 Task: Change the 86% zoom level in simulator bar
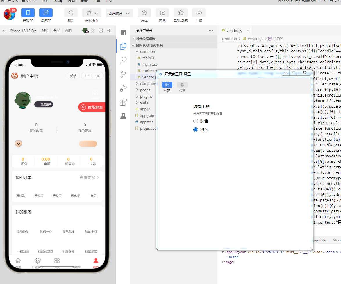pos(44,31)
